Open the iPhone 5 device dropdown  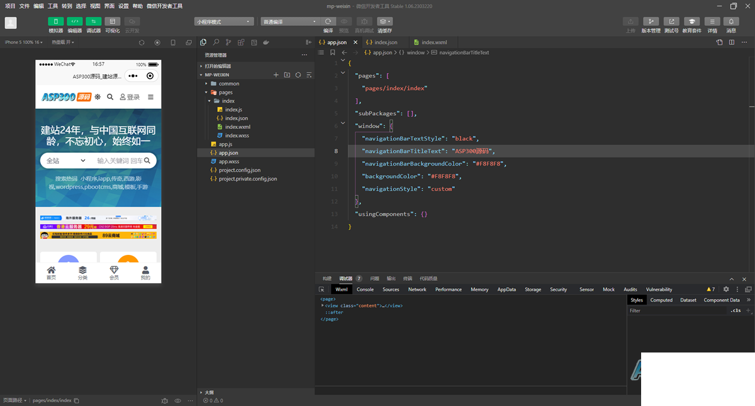pyautogui.click(x=24, y=42)
